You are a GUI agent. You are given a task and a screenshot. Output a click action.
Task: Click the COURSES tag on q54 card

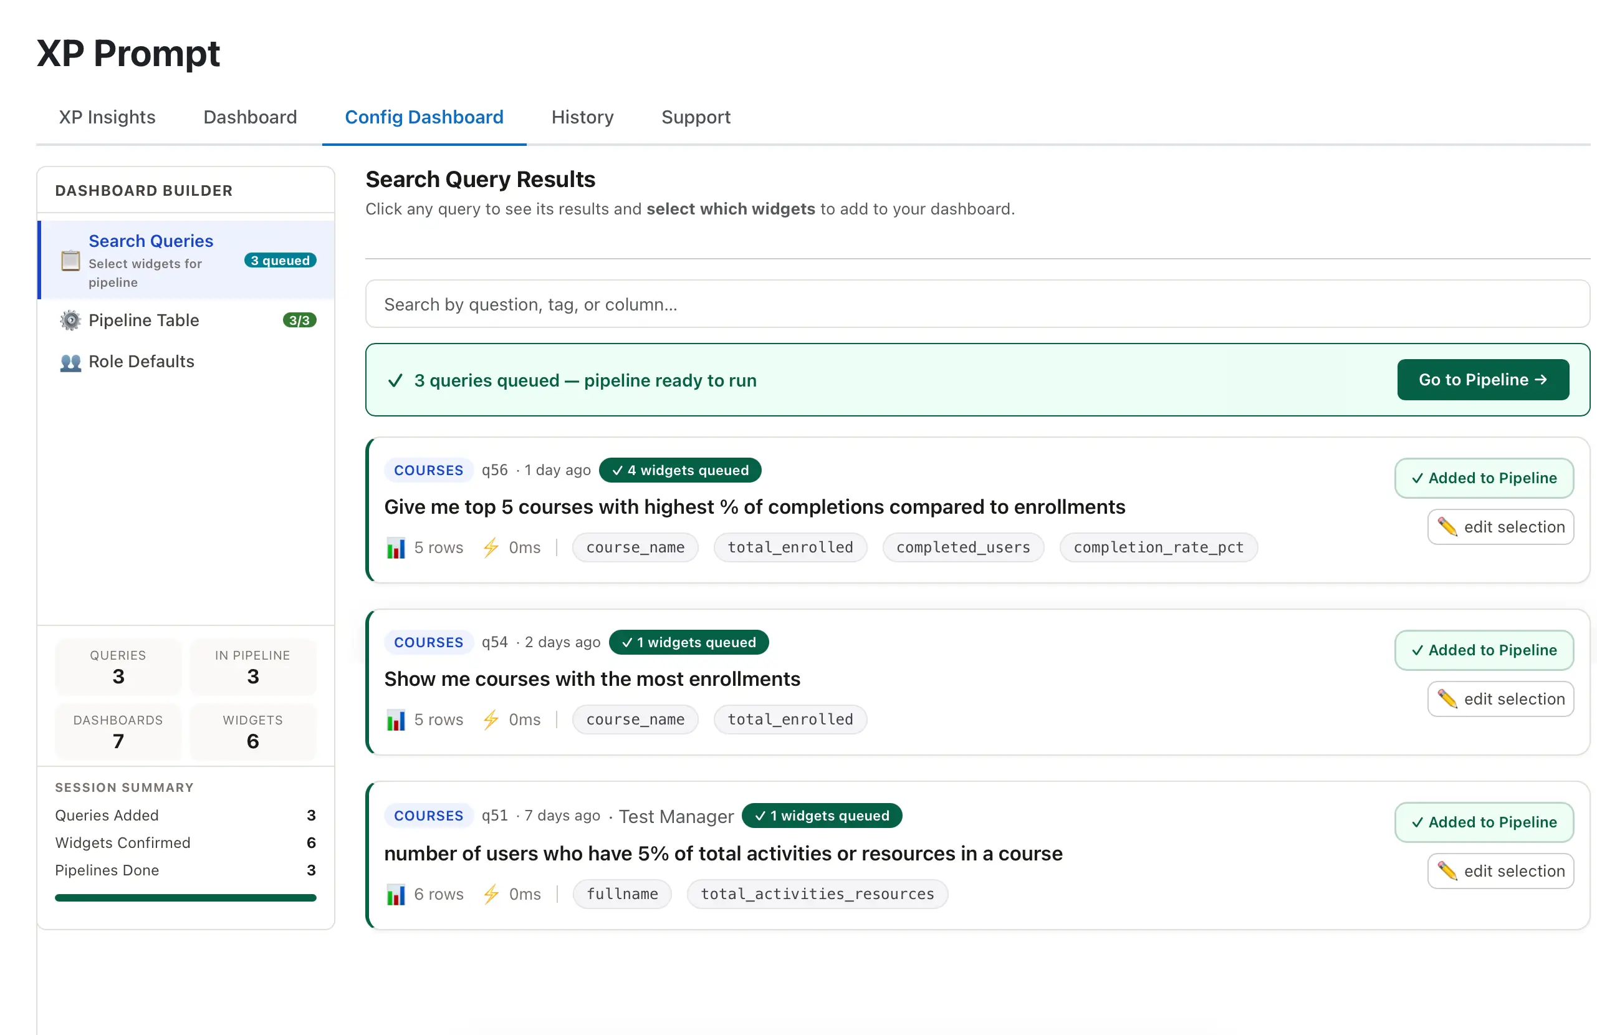click(429, 642)
